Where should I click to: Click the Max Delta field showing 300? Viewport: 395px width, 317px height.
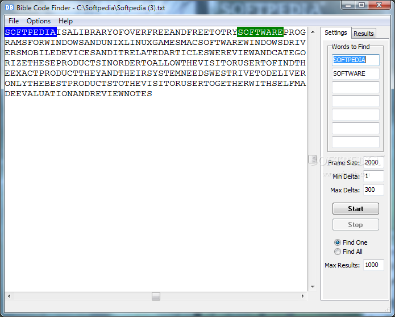click(x=373, y=190)
